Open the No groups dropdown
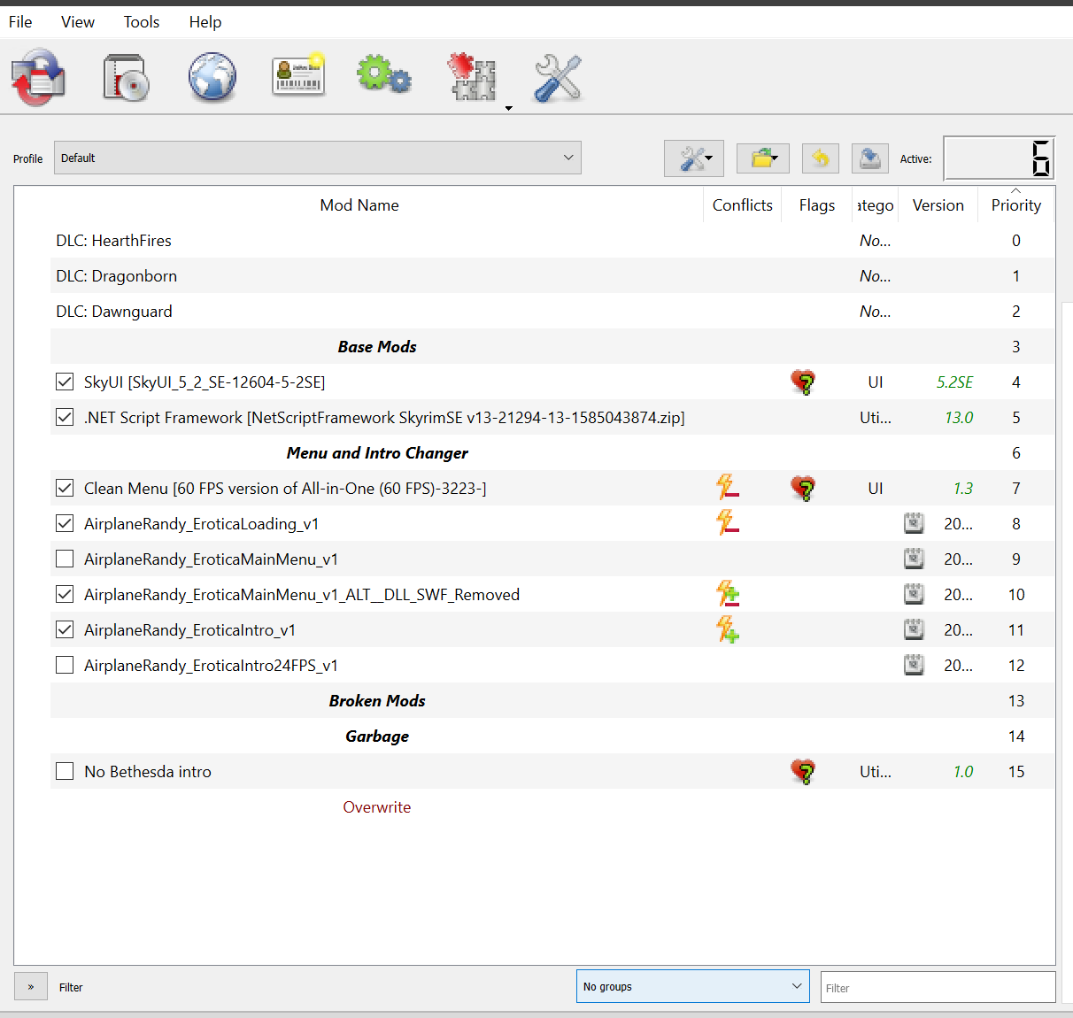 692,986
